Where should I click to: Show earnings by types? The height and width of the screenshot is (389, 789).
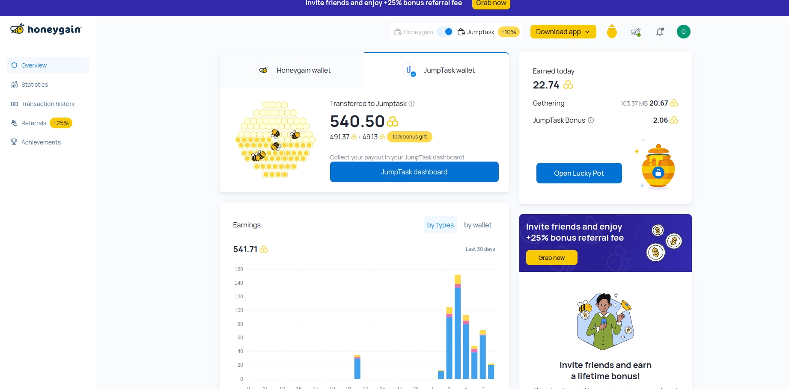click(x=440, y=225)
